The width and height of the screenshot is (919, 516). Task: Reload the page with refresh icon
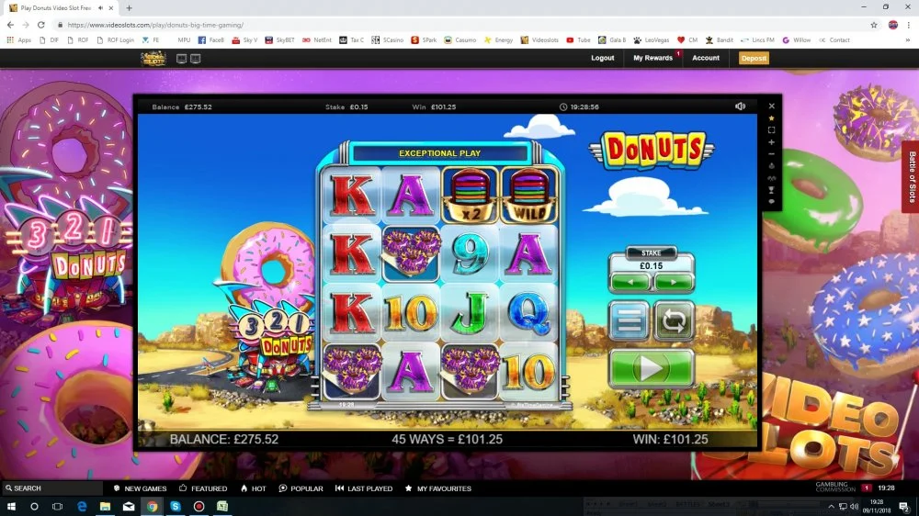point(41,25)
